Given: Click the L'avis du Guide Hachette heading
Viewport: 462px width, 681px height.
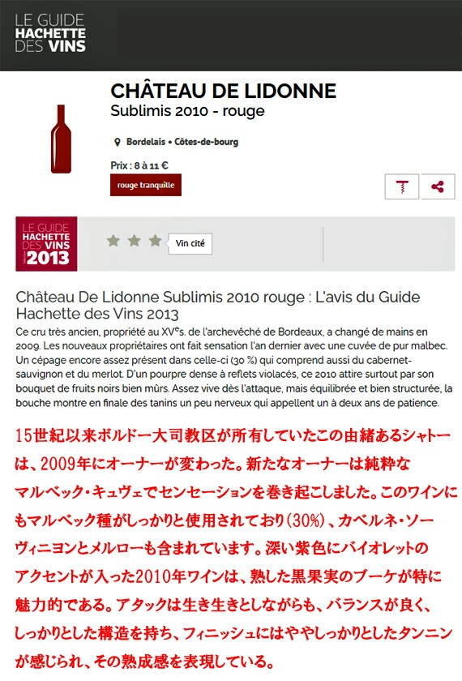Looking at the screenshot, I should coord(218,306).
